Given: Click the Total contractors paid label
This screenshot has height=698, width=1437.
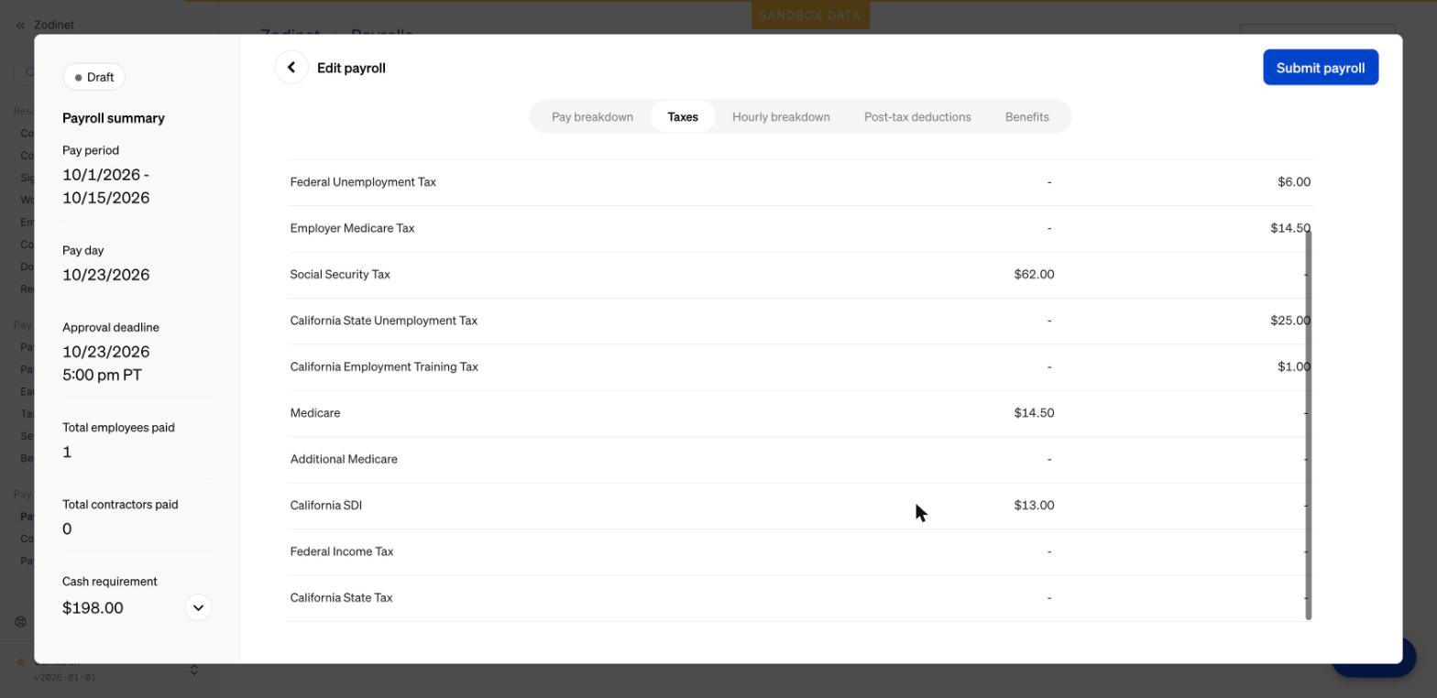Looking at the screenshot, I should [120, 505].
